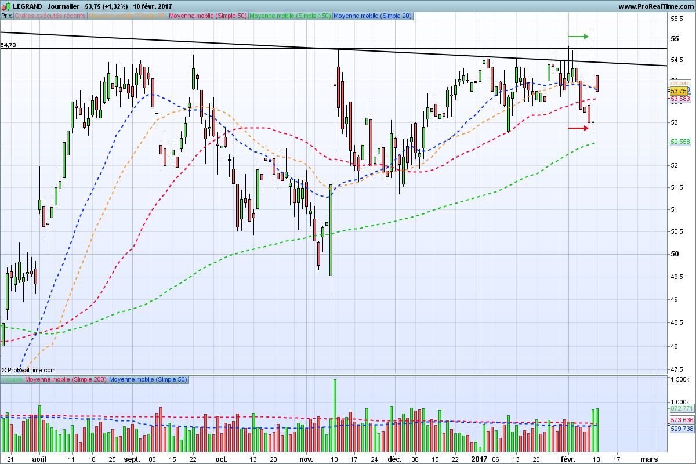Click the 54,78 horizontal line label
The width and height of the screenshot is (696, 464).
[9, 45]
